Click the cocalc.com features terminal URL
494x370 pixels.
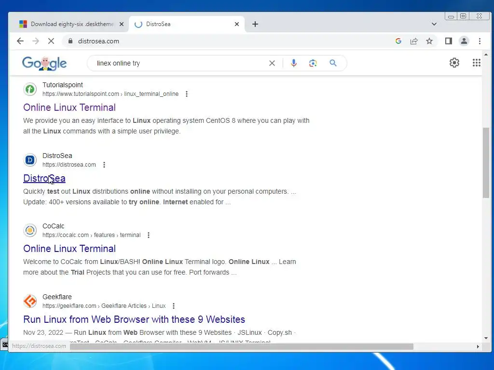[x=91, y=235]
